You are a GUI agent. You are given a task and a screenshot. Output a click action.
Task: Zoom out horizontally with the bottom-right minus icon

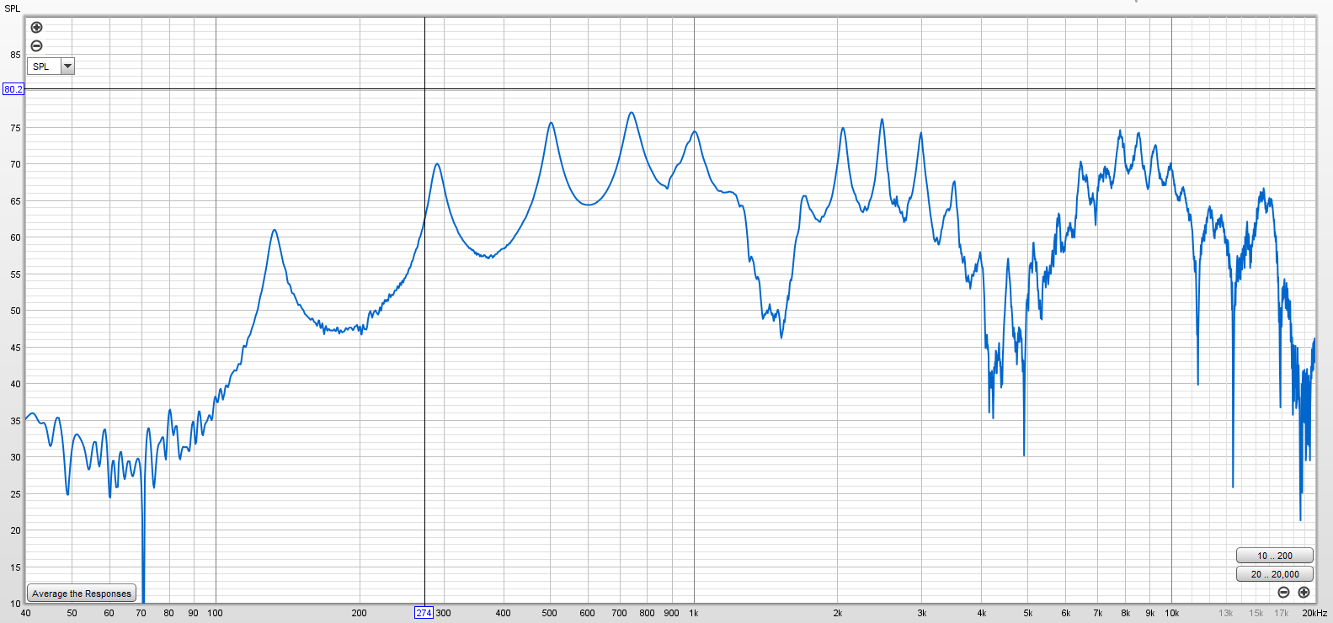click(1283, 593)
